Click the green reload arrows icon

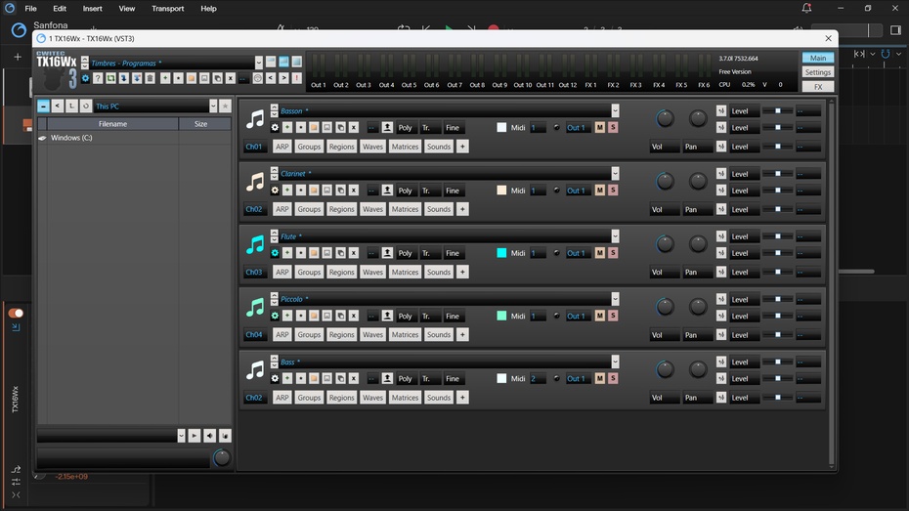tap(110, 78)
